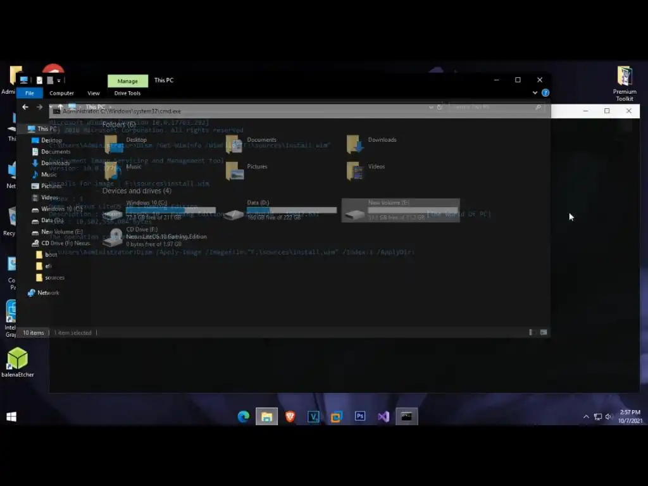Go forward with the Explorer forward arrow
The width and height of the screenshot is (648, 486).
point(39,107)
